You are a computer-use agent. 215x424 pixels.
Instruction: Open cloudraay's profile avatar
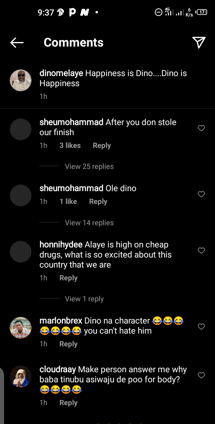pyautogui.click(x=21, y=377)
